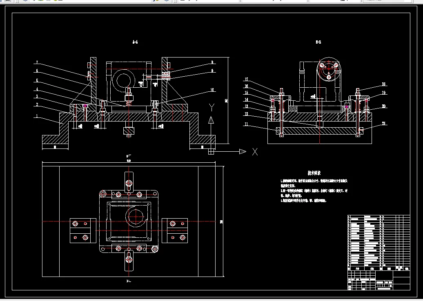Click the UCS origin square marker

click(x=211, y=152)
